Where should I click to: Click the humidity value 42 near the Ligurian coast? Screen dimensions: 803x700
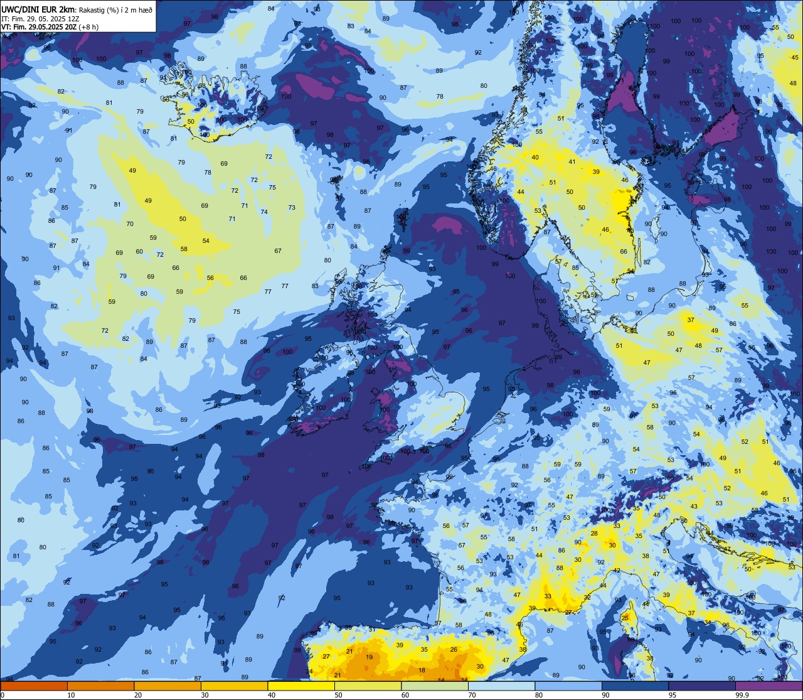point(617,571)
